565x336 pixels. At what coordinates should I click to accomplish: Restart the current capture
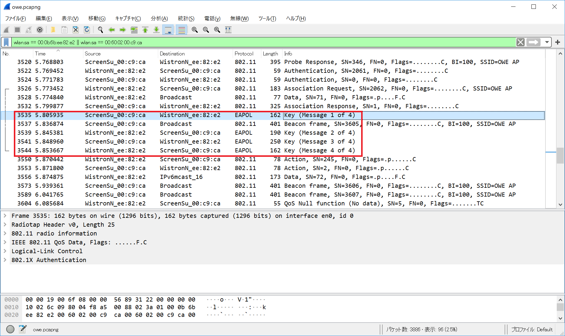[x=29, y=30]
